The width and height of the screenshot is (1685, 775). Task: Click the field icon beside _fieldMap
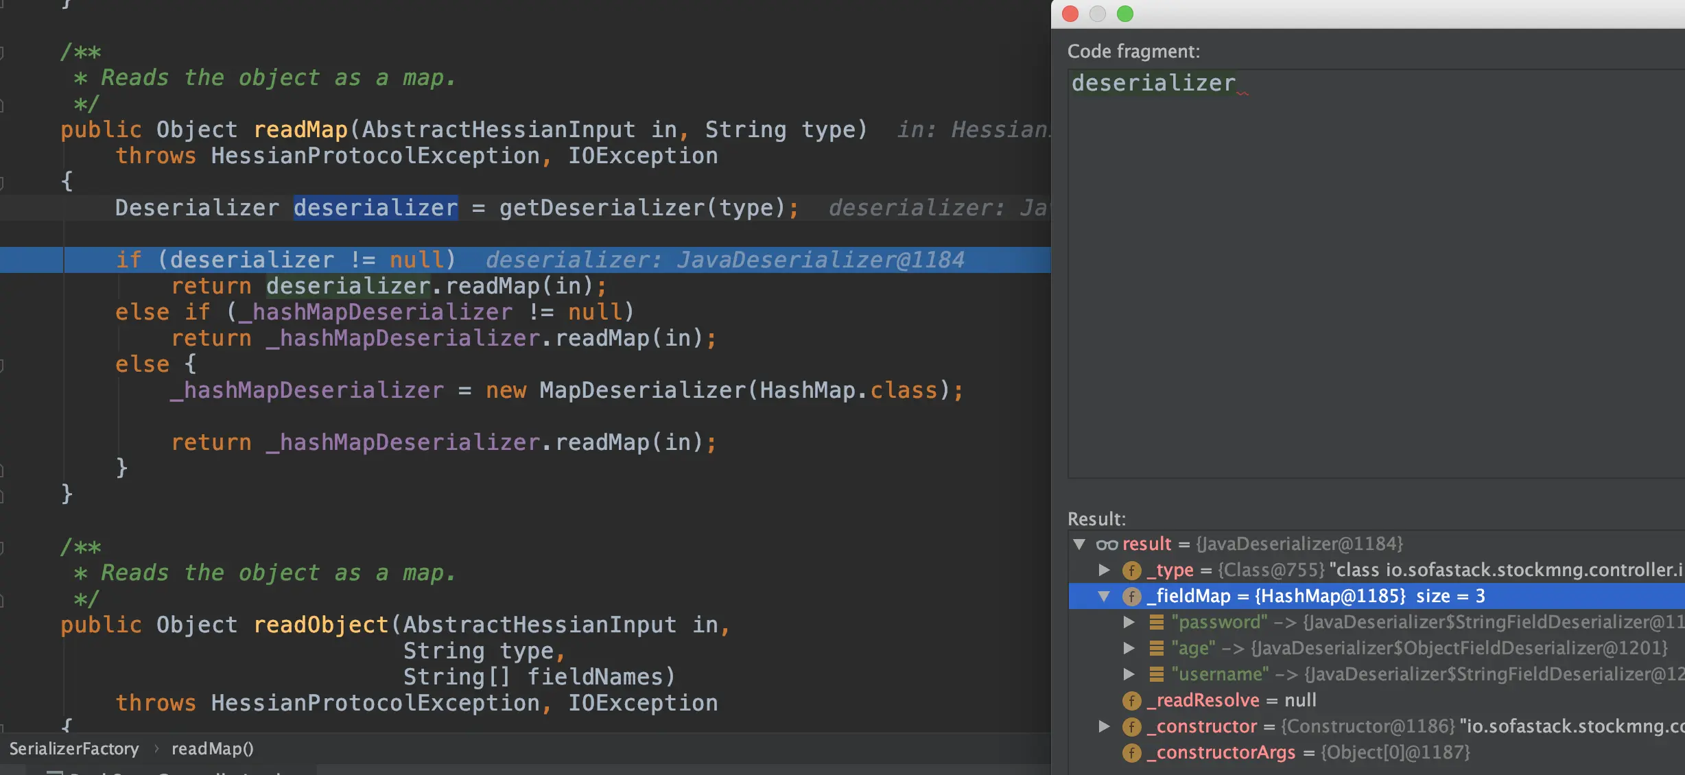1131,597
